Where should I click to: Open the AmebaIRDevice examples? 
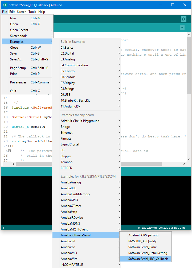[x=87, y=218]
